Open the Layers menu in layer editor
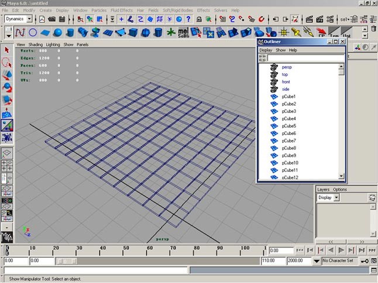 (x=323, y=190)
